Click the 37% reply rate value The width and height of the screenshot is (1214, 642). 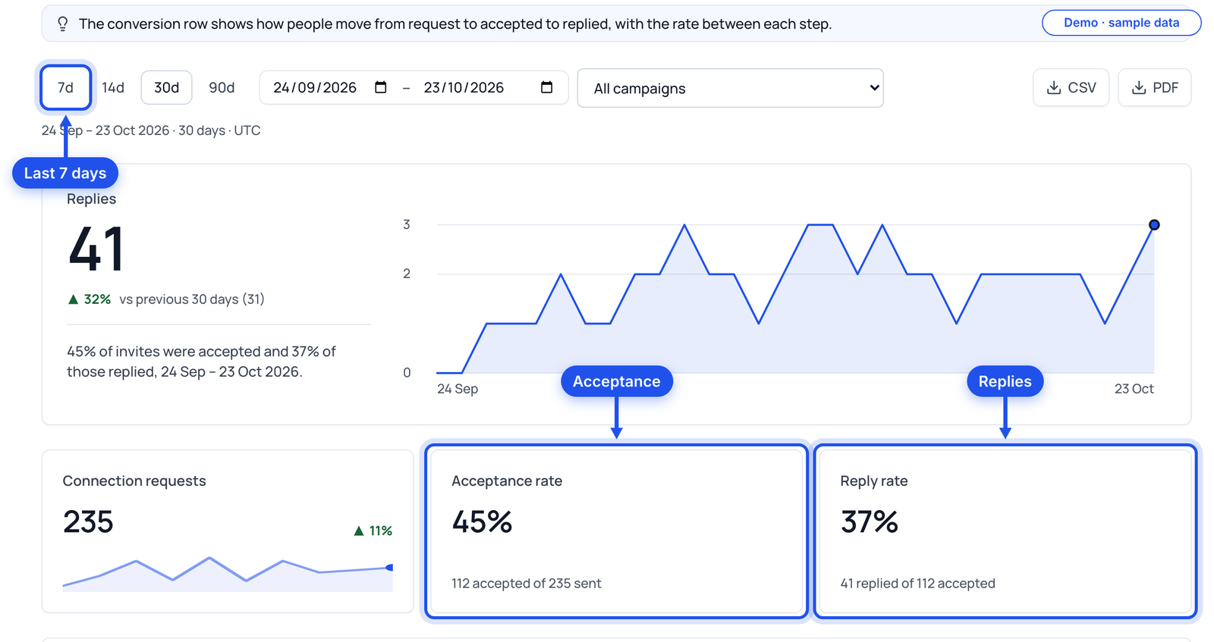[870, 522]
